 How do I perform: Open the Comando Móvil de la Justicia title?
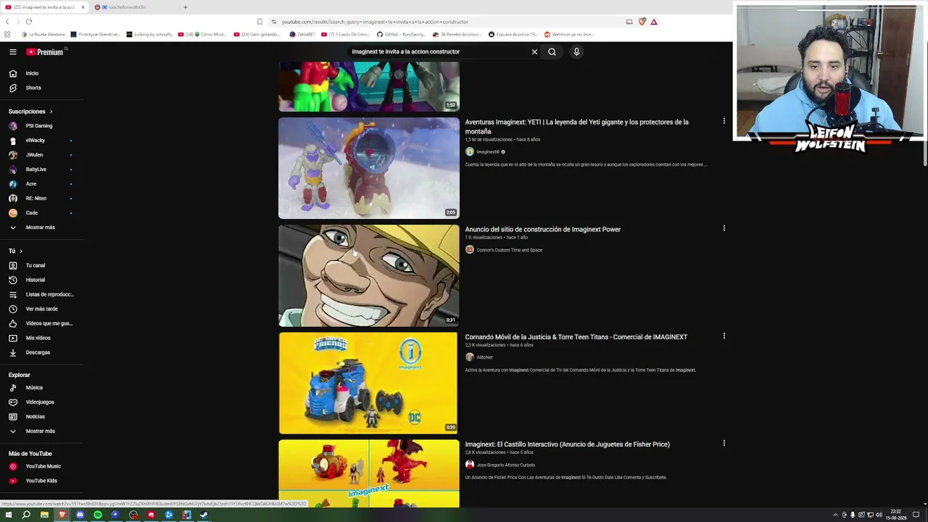point(576,337)
